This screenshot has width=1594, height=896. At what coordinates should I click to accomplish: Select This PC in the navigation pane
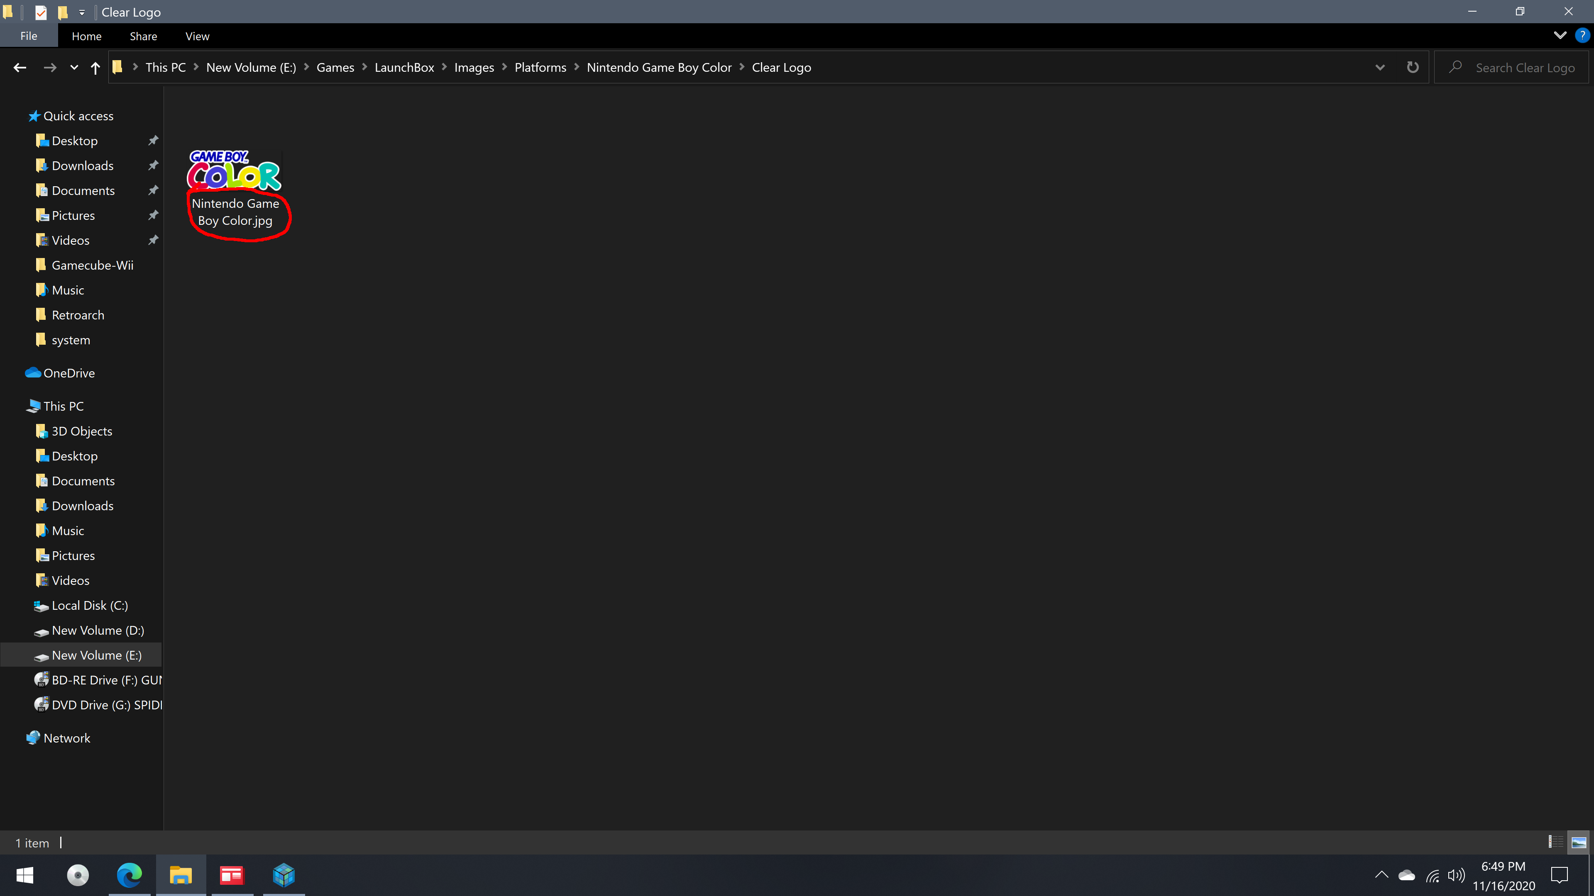tap(63, 406)
